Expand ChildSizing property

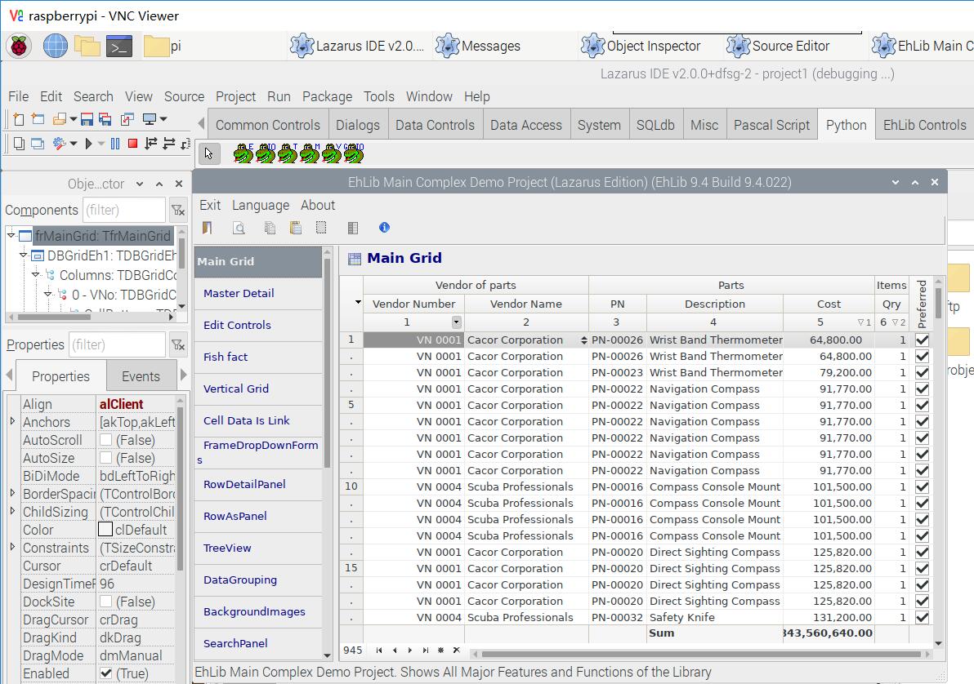click(x=12, y=511)
